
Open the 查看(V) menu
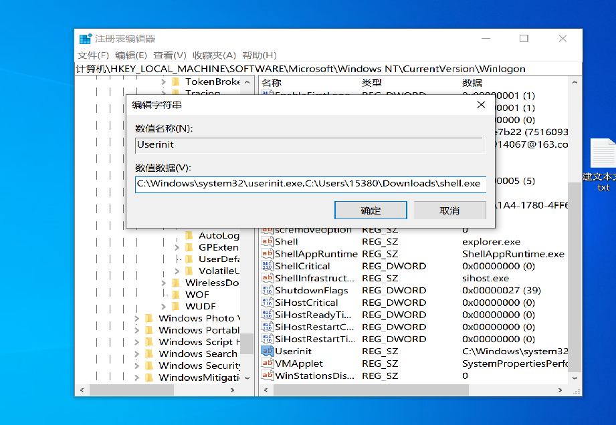(x=170, y=55)
